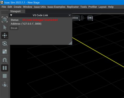Toggle the Snap magnet tool

click(x=5, y=60)
